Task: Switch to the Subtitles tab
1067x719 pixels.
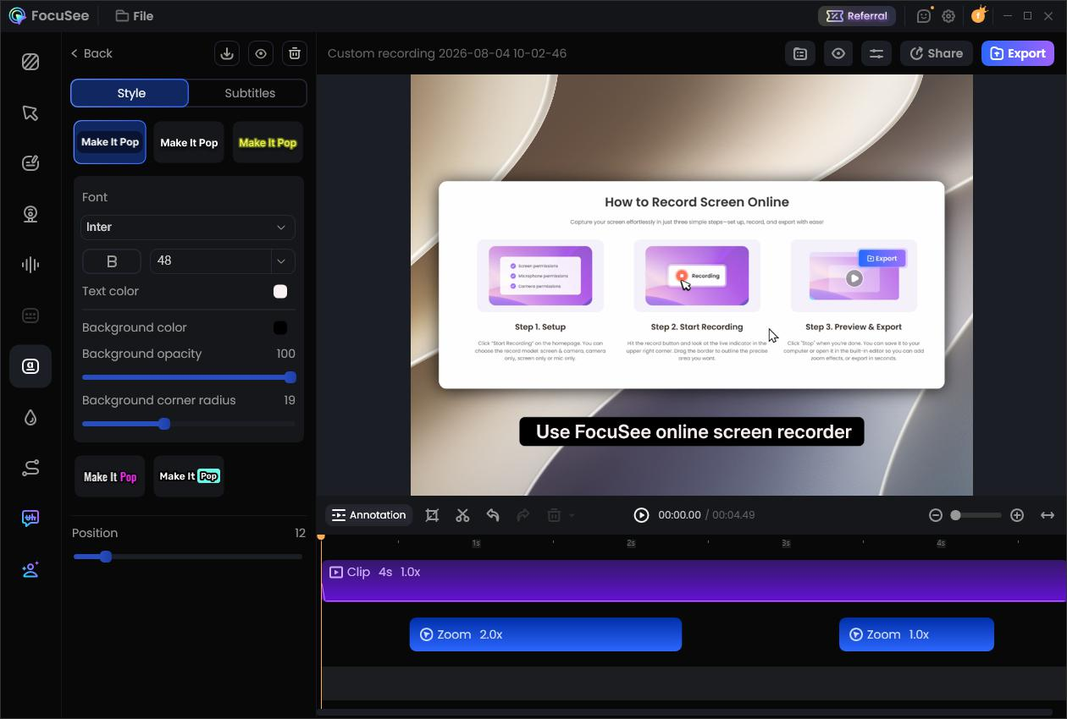Action: click(249, 93)
